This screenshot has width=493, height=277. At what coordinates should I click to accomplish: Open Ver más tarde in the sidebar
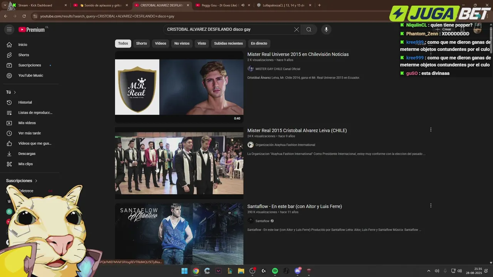(29, 133)
